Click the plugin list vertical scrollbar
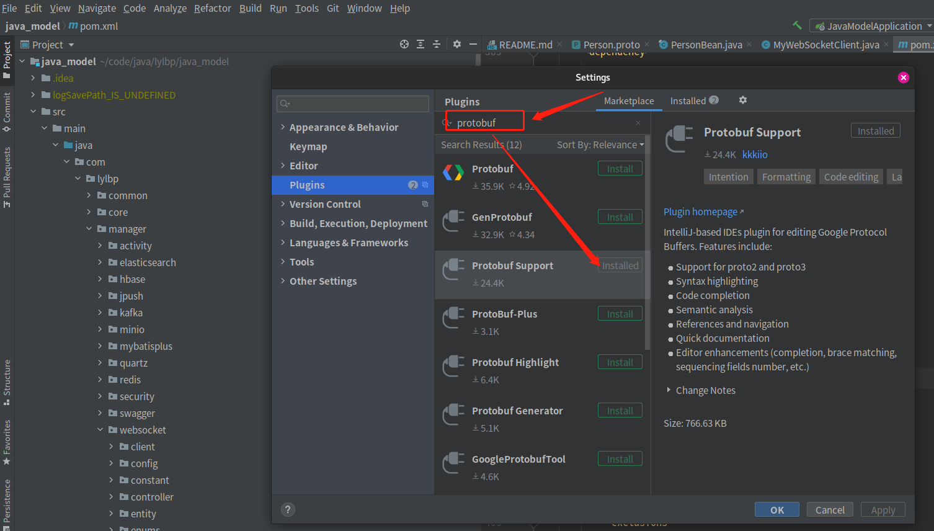The height and width of the screenshot is (531, 934). pos(647,242)
